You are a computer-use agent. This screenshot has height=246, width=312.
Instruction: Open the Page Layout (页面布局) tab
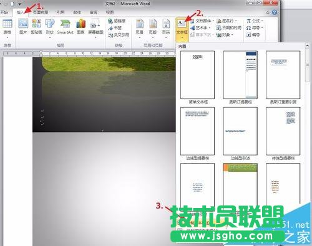coord(41,12)
